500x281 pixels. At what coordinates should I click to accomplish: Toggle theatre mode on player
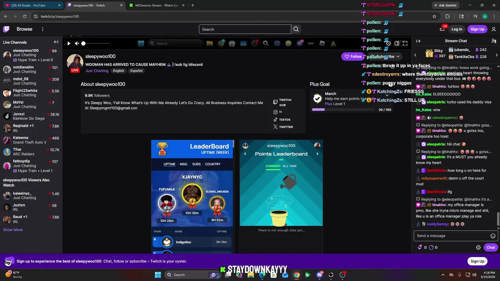click(x=397, y=43)
